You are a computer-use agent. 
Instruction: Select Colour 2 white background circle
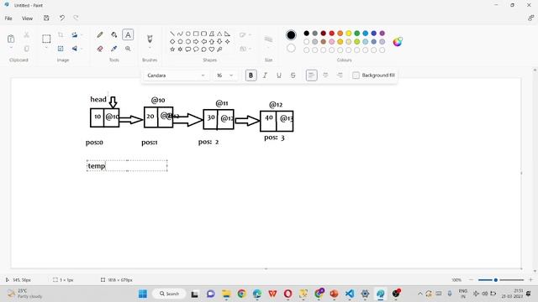point(291,48)
